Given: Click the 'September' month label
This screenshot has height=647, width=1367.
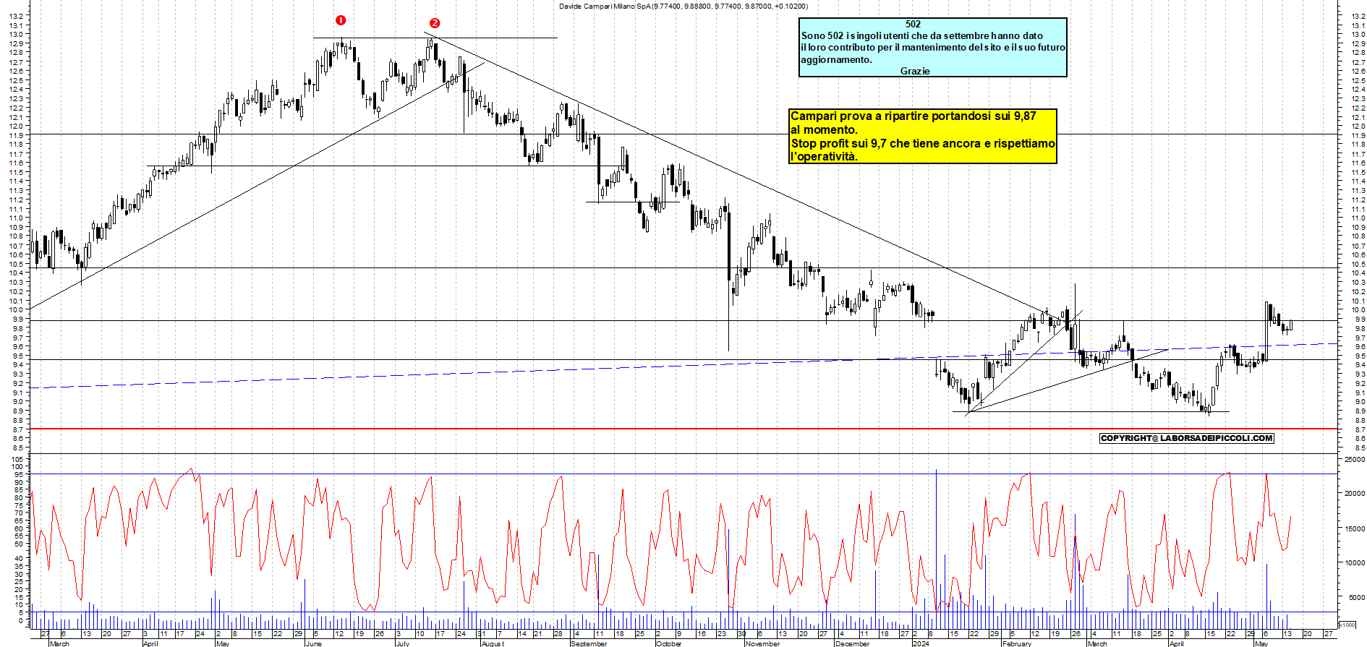Looking at the screenshot, I should pos(589,643).
